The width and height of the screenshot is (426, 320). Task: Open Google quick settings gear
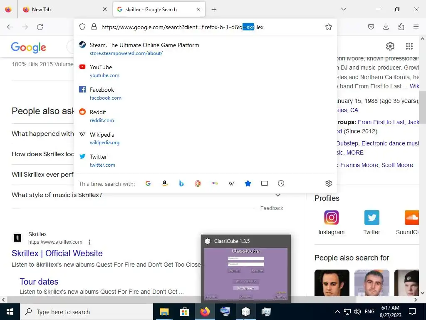click(390, 46)
